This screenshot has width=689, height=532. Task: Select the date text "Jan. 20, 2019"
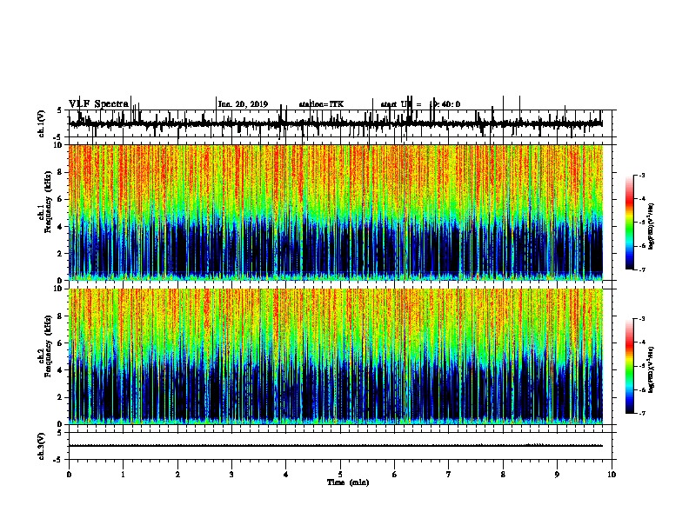click(243, 104)
